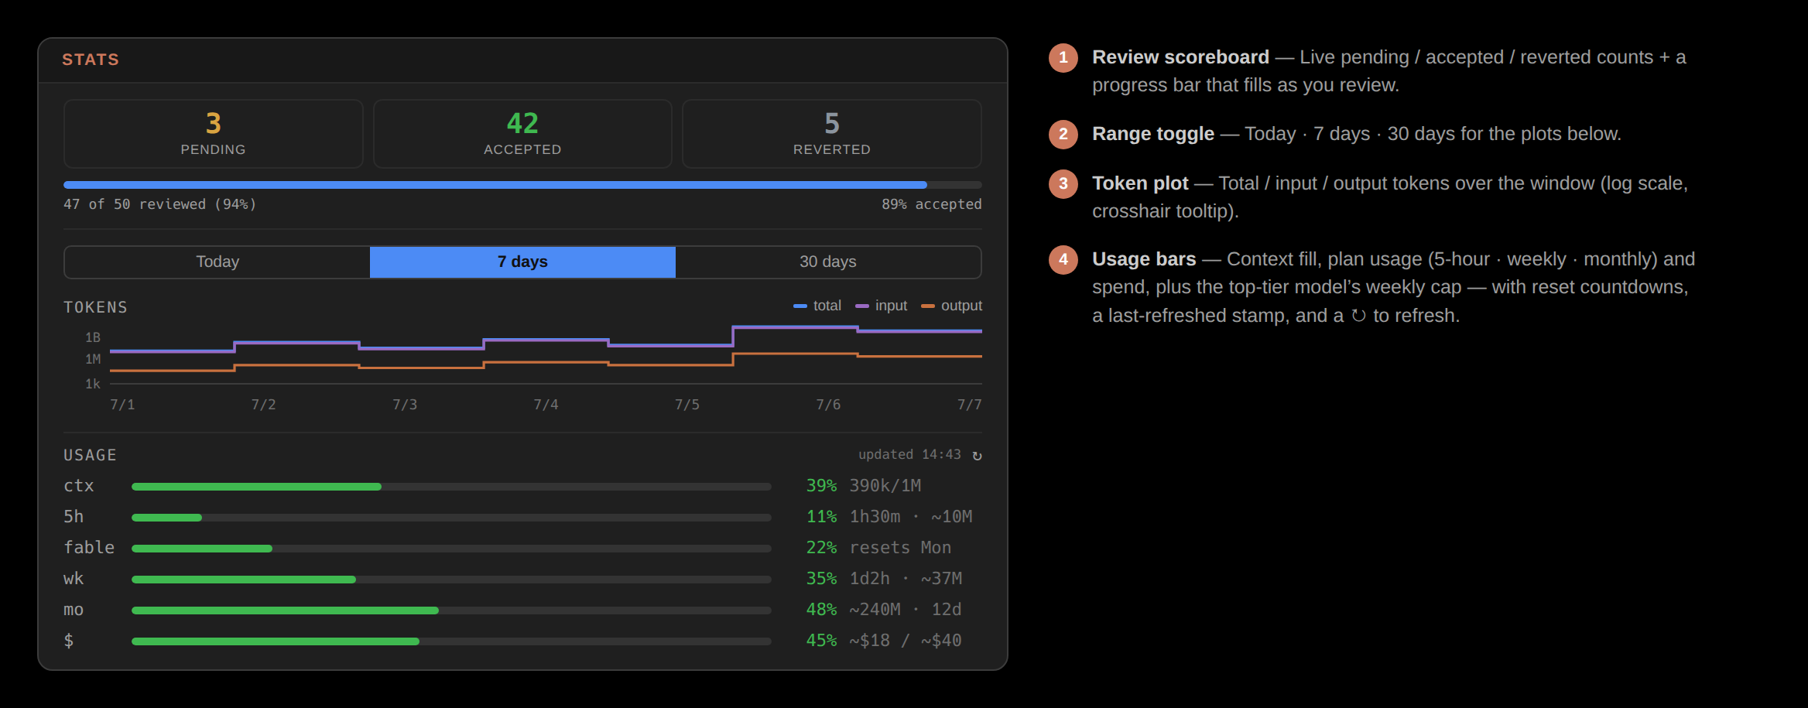The height and width of the screenshot is (708, 1808).
Task: Click the USAGE section heading
Action: tap(90, 455)
